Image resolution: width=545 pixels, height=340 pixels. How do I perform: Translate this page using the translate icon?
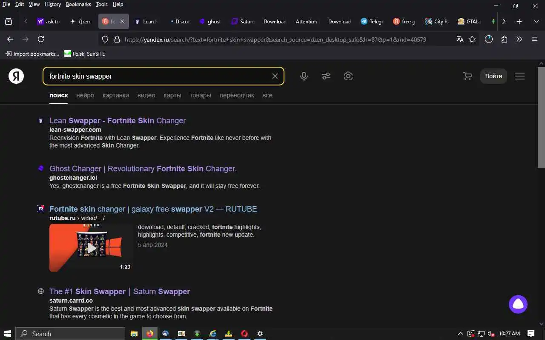click(460, 39)
